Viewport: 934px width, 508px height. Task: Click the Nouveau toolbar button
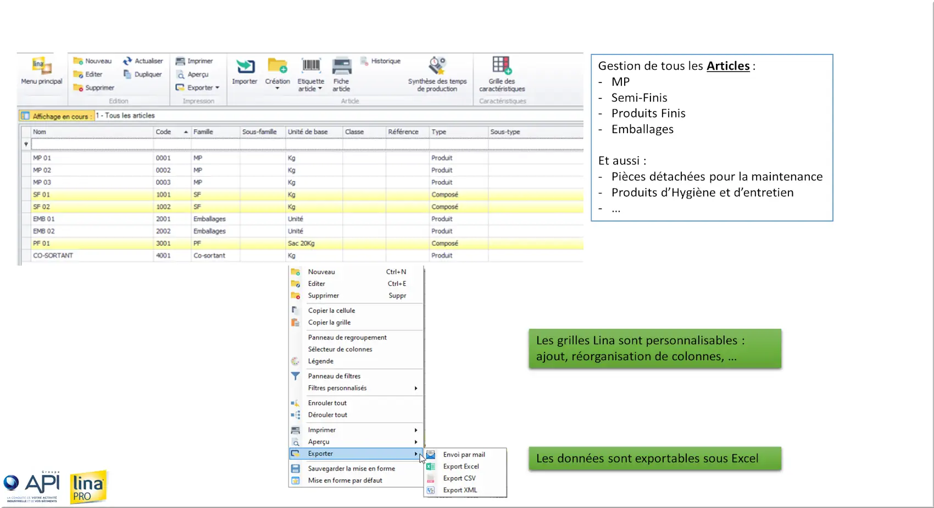(x=93, y=61)
